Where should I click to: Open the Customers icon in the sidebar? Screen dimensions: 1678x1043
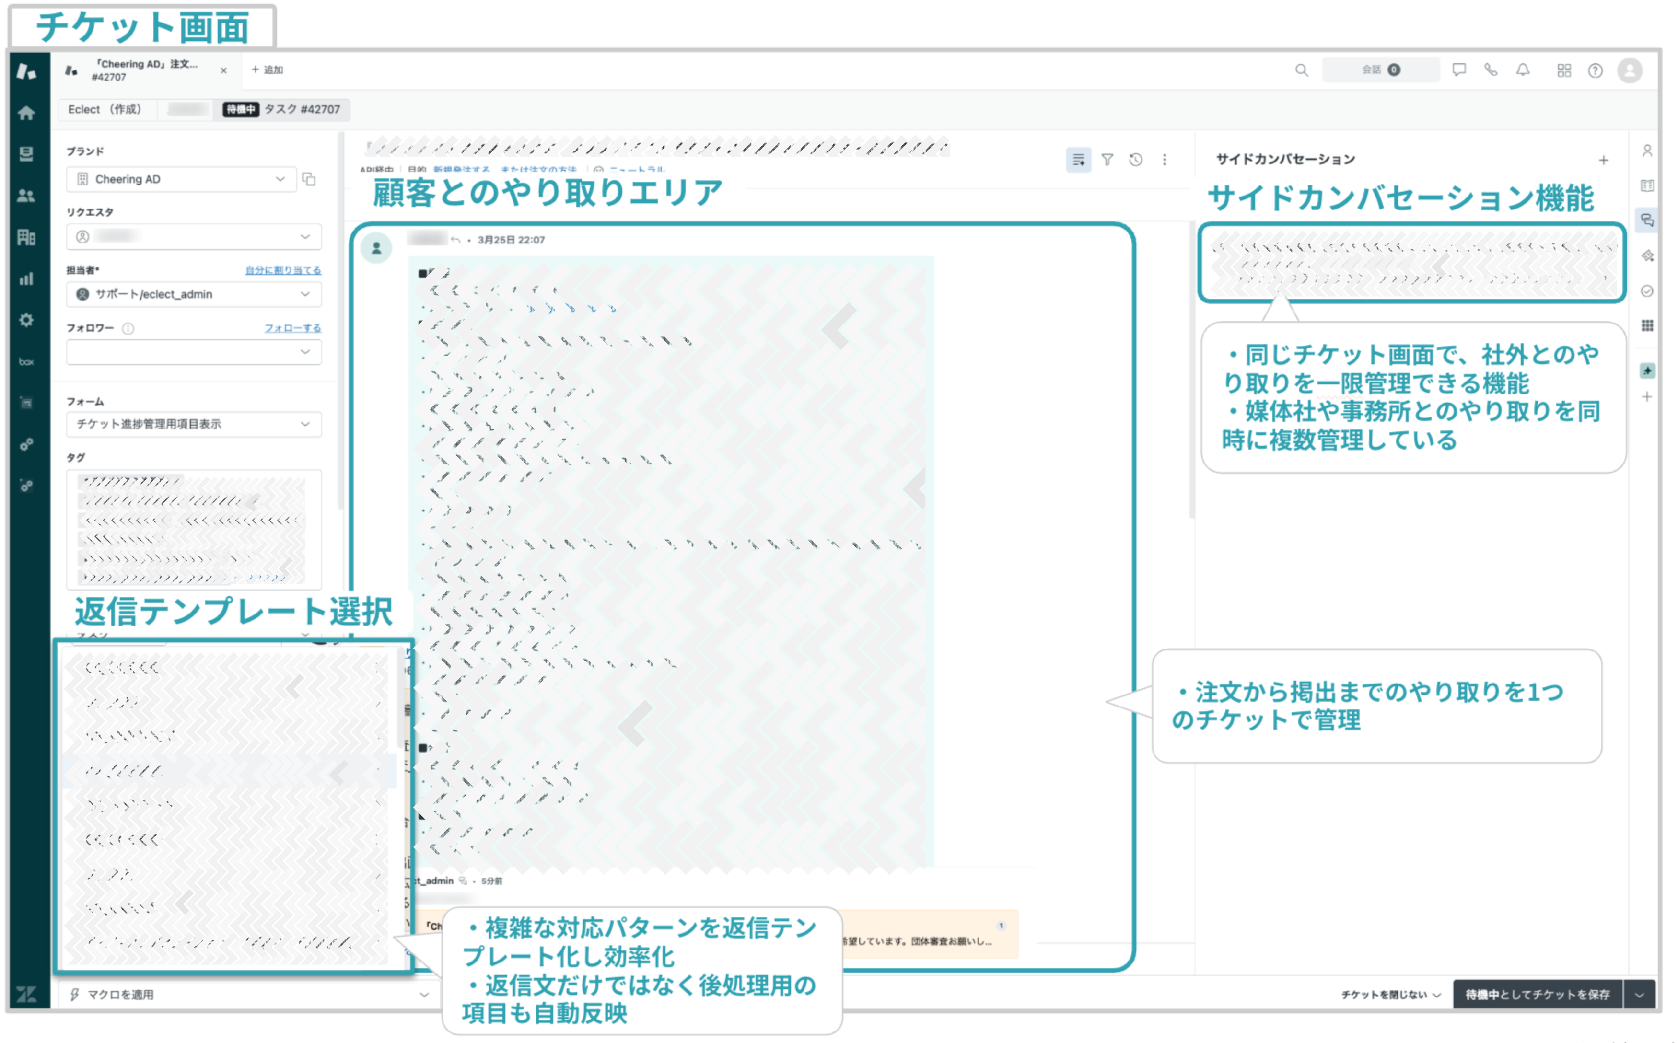(x=26, y=195)
